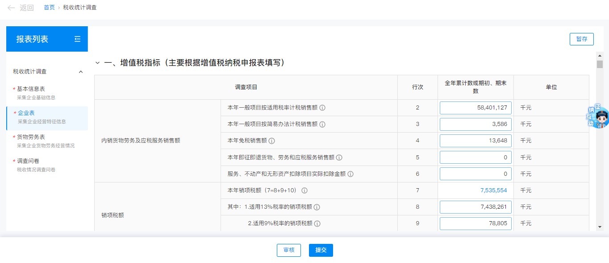Click the 暂存 button

[x=581, y=39]
